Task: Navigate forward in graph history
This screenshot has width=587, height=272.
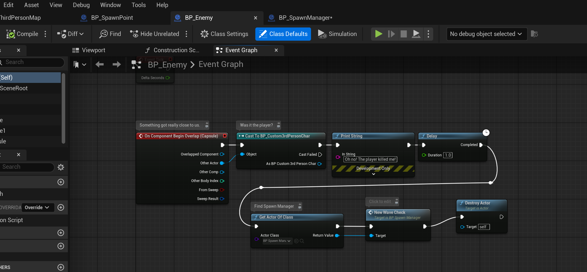Action: [117, 64]
